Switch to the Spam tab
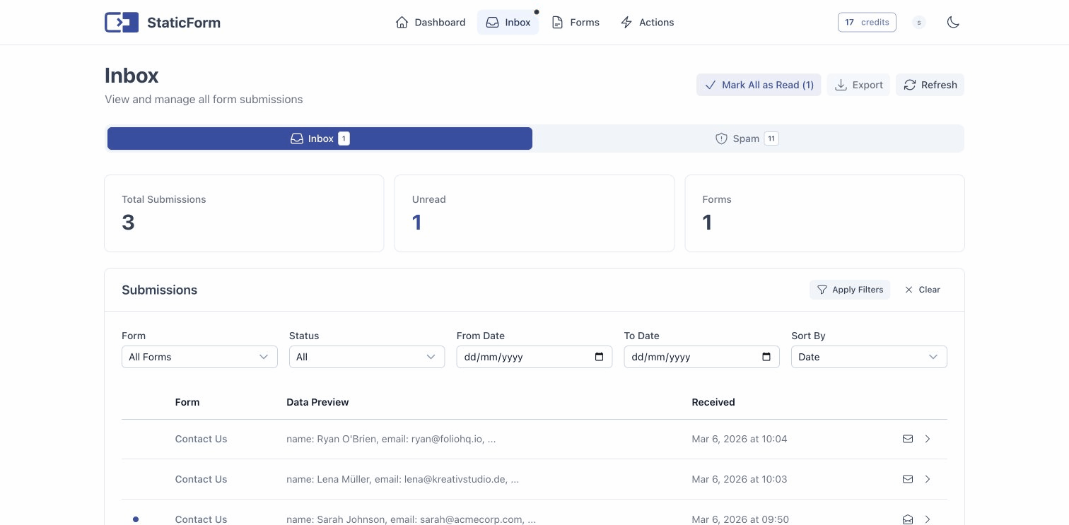 [x=747, y=138]
